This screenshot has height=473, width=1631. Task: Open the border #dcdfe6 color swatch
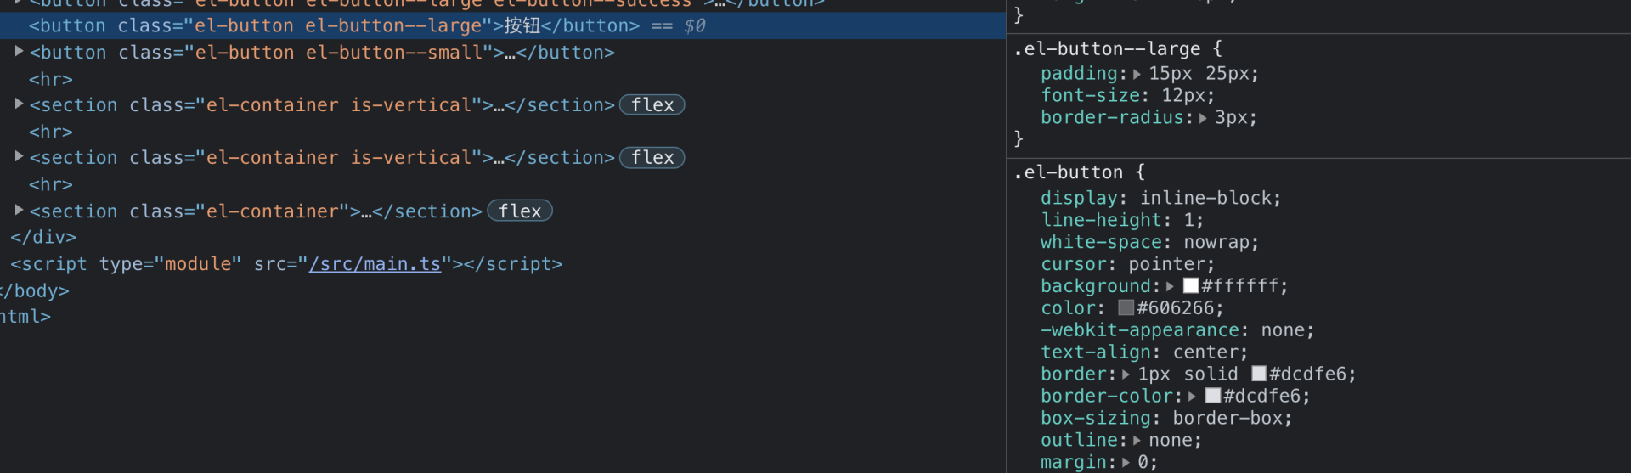pos(1259,374)
